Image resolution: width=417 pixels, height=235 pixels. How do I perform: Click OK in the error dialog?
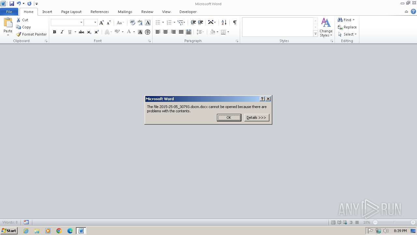[229, 117]
